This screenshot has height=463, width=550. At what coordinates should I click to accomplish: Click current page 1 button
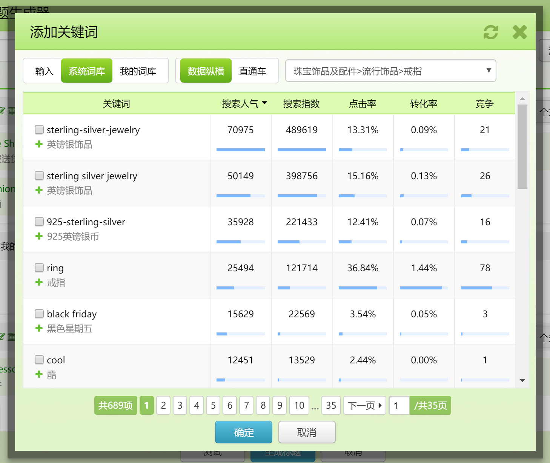(x=147, y=405)
